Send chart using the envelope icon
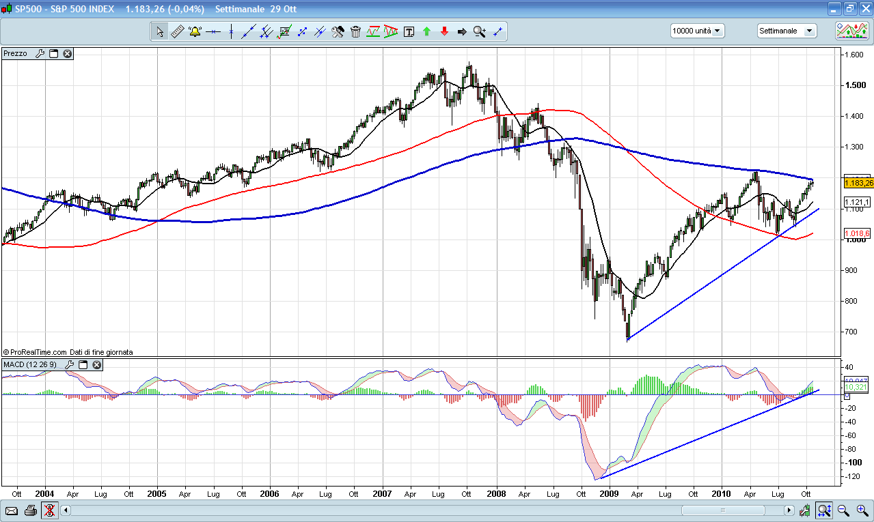The width and height of the screenshot is (874, 522). pyautogui.click(x=12, y=510)
